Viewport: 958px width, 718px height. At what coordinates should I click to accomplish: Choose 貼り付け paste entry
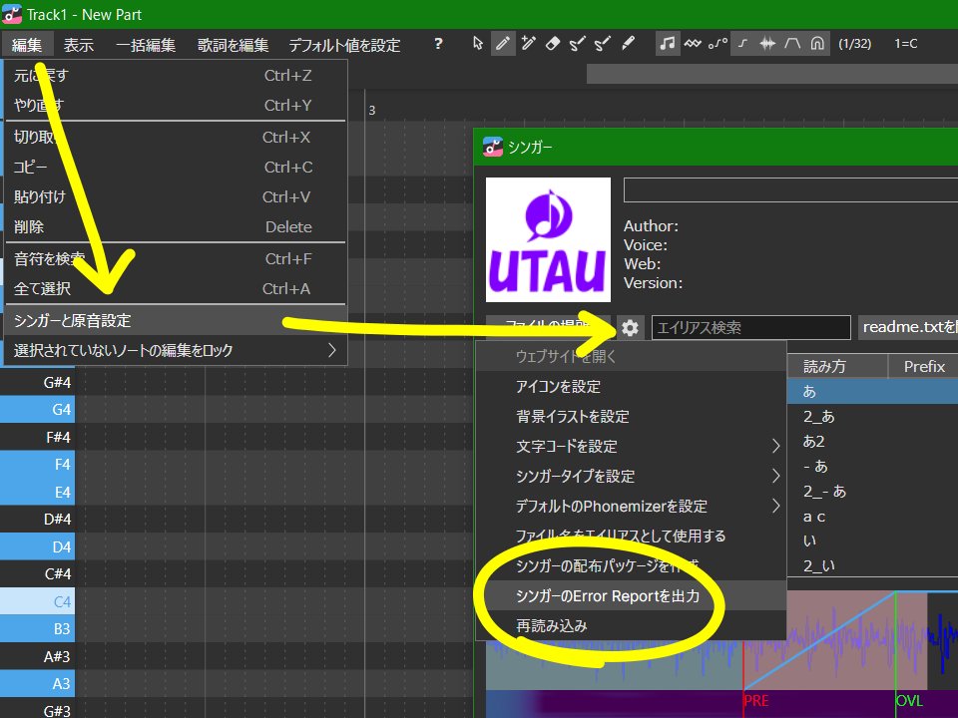pyautogui.click(x=176, y=197)
